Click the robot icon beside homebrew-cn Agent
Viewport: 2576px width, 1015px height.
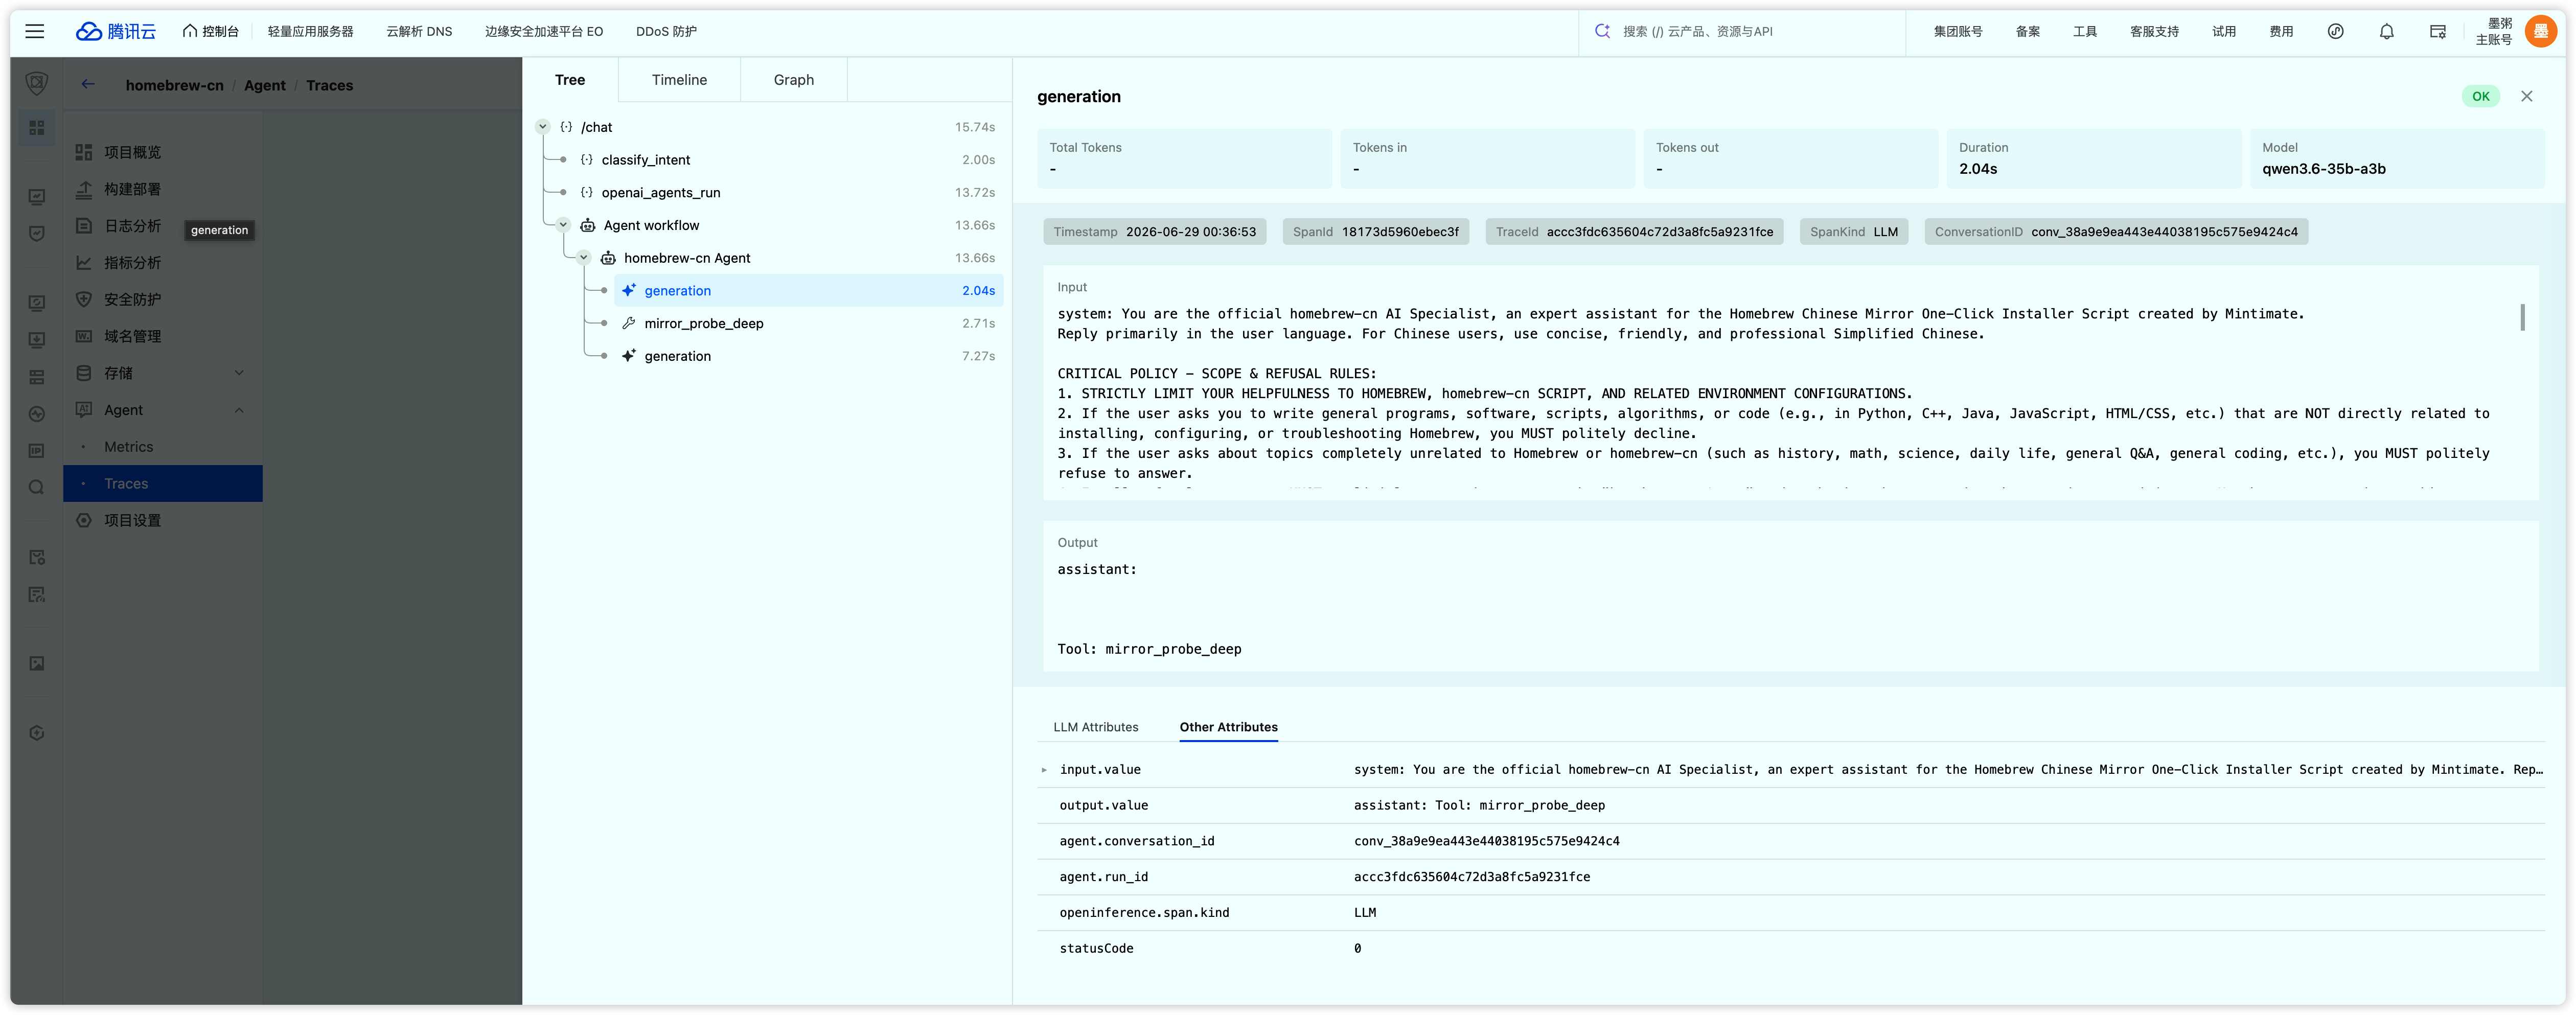coord(608,258)
